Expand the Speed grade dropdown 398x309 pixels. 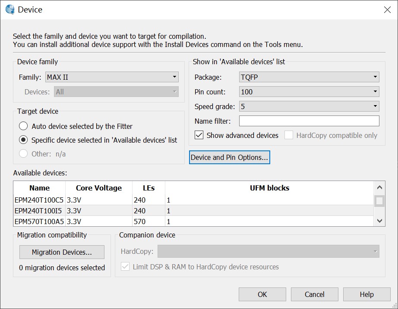pos(309,106)
